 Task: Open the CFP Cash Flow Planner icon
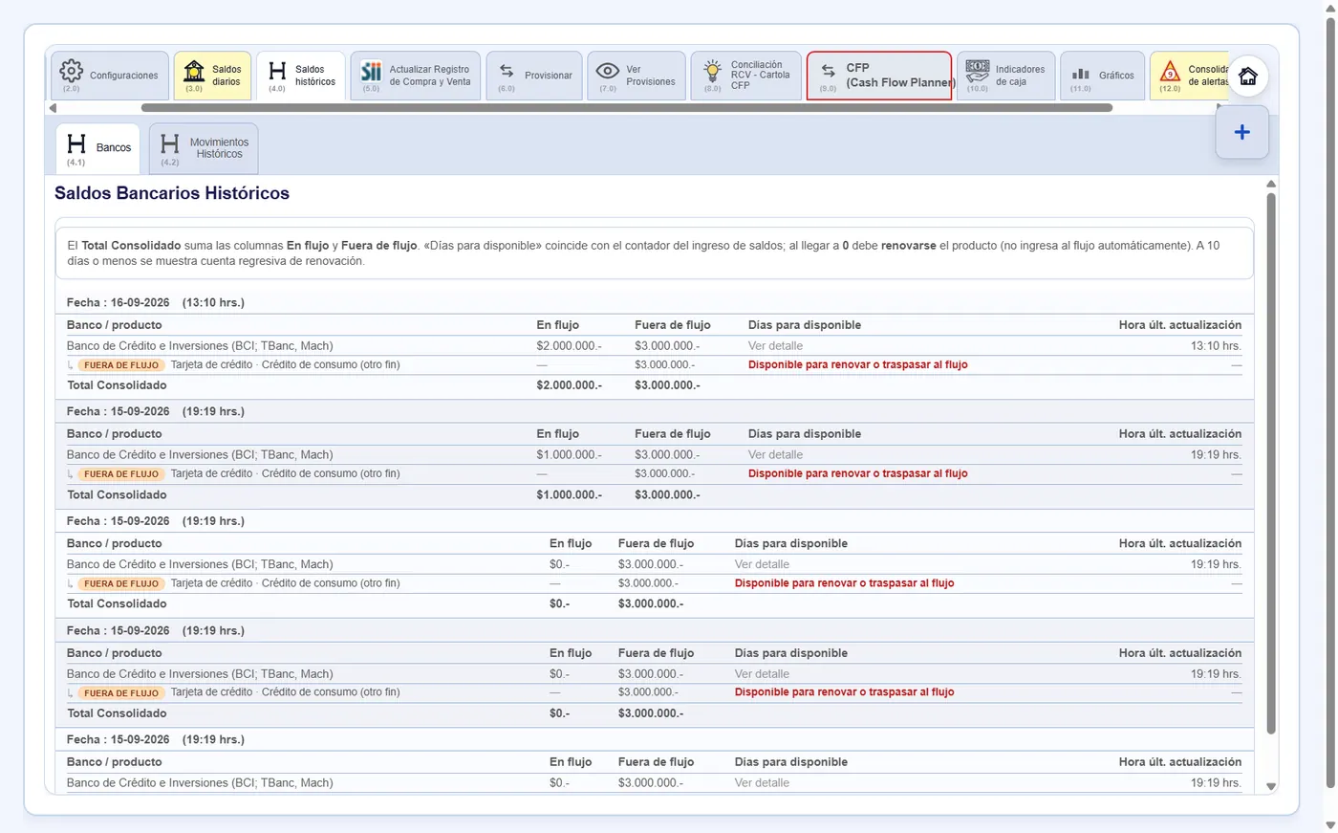coord(828,71)
